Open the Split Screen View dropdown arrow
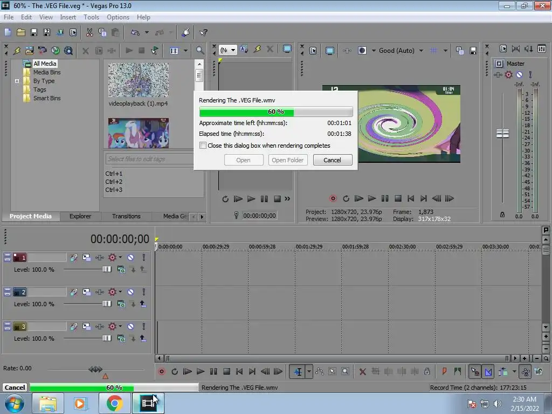This screenshot has width=552, height=414. point(374,51)
